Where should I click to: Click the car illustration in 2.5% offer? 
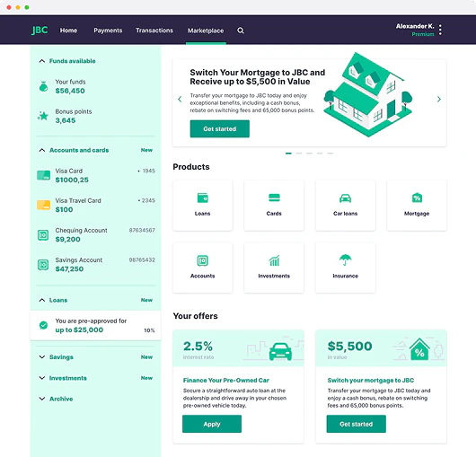(280, 351)
